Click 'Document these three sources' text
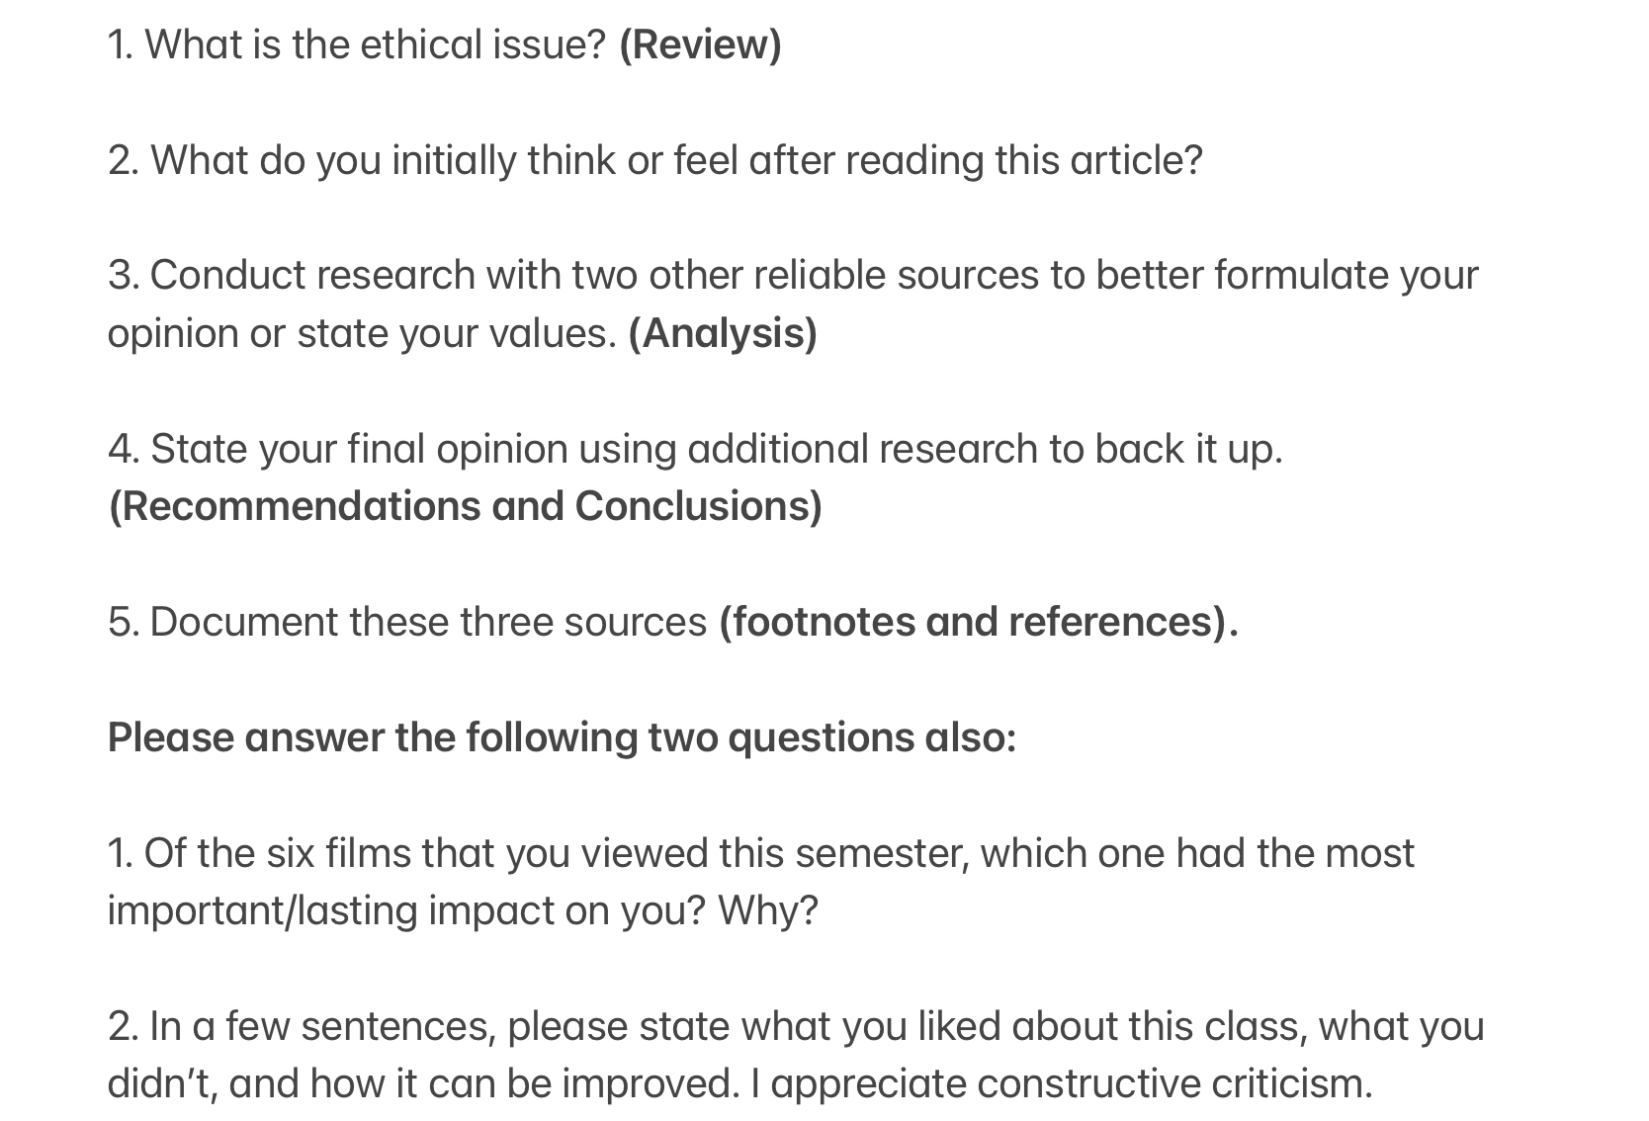Screen dimensions: 1649x1121 click(x=427, y=622)
